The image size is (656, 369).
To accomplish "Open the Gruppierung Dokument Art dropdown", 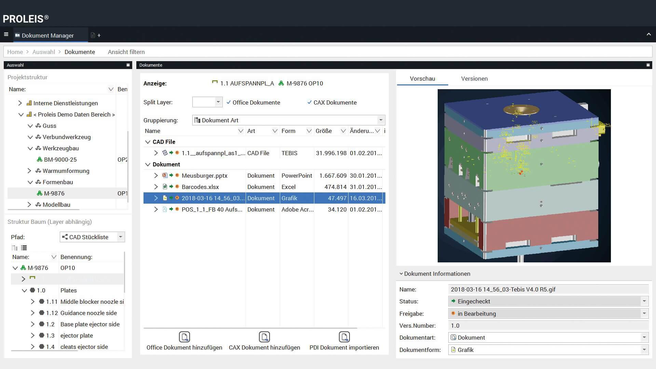I will click(381, 120).
